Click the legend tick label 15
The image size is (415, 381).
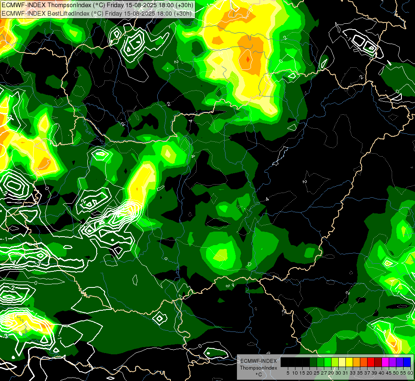(302, 373)
